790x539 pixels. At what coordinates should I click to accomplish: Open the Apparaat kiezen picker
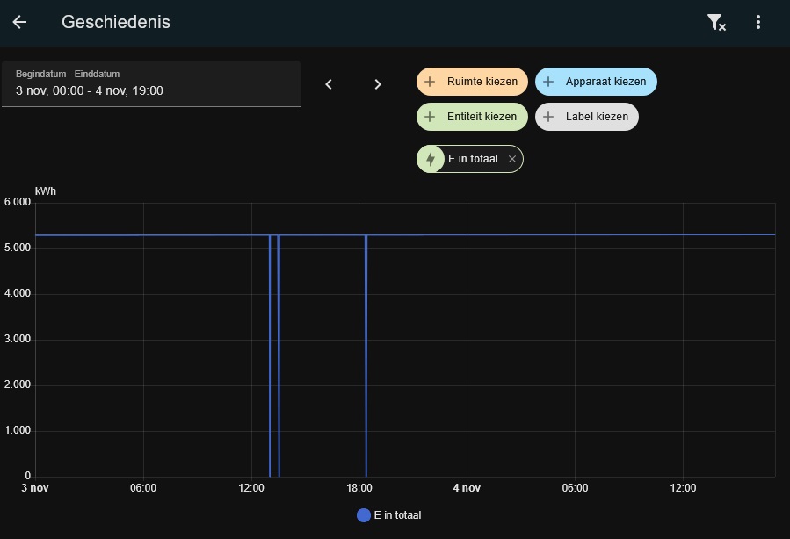[x=596, y=82]
